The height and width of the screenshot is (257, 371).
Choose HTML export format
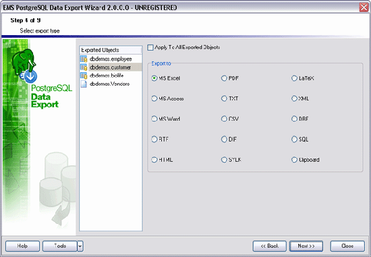[154, 160]
